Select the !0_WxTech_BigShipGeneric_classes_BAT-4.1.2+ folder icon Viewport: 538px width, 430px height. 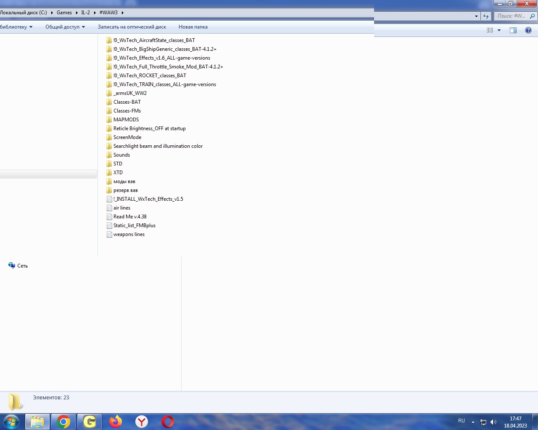point(109,49)
